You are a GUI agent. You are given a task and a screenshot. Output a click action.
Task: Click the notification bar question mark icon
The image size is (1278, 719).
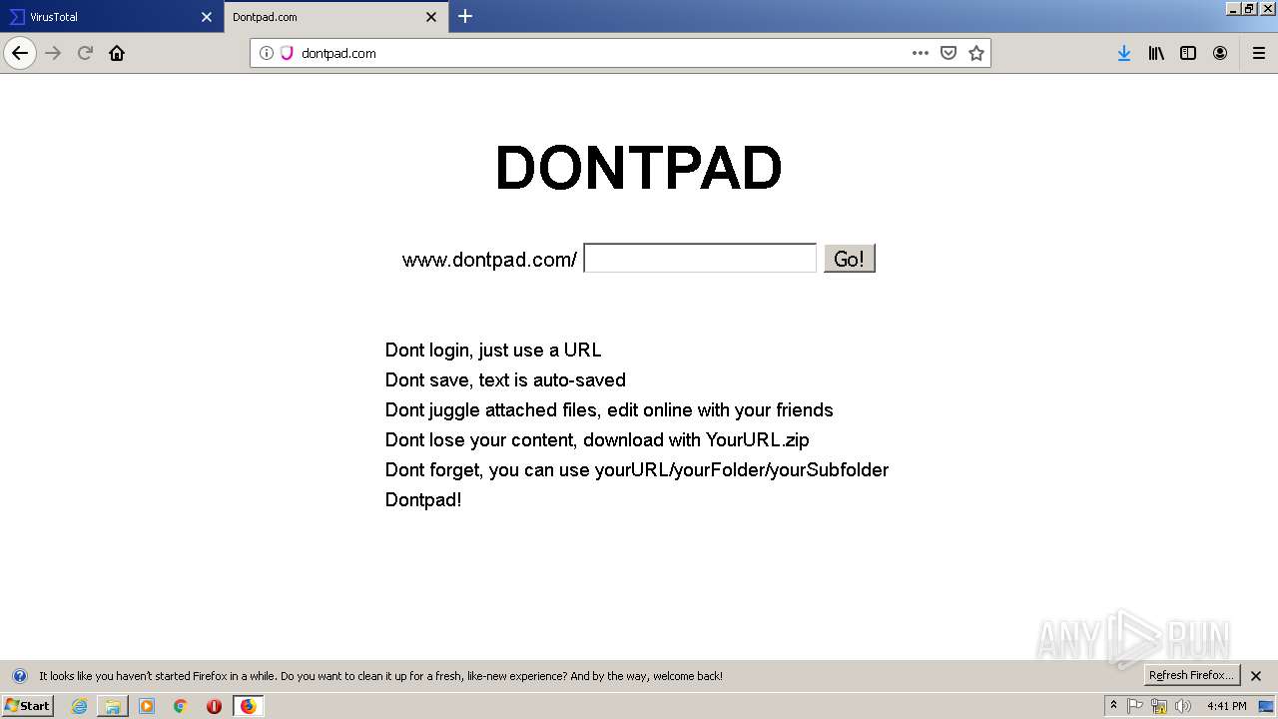19,676
